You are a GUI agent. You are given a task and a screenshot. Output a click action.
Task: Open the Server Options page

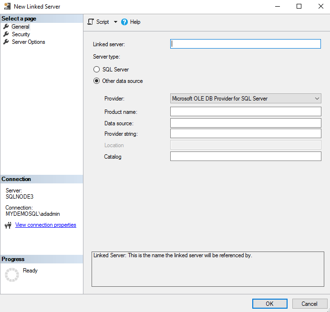click(29, 42)
